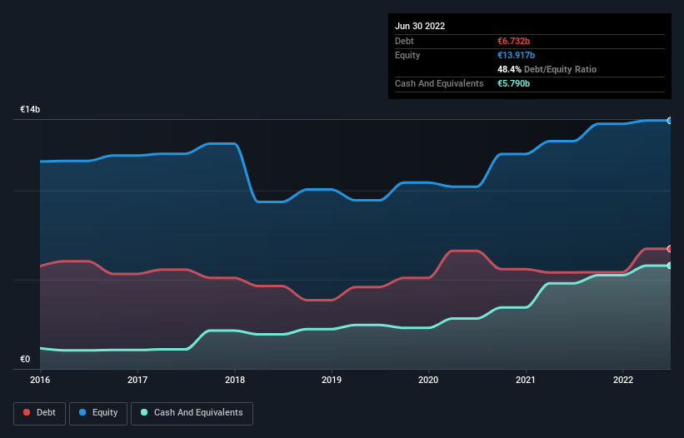The width and height of the screenshot is (684, 438).
Task: Click the €0 y-axis label
Action: pos(25,359)
